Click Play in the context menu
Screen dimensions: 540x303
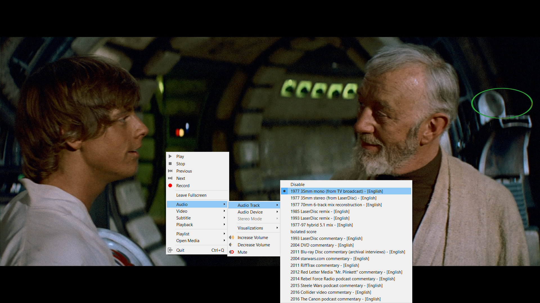pyautogui.click(x=197, y=156)
